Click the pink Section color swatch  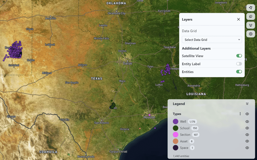click(176, 135)
